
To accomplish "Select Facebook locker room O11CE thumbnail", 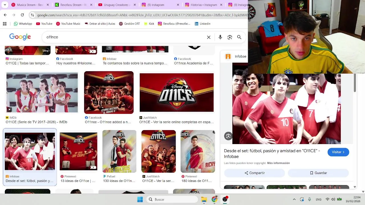I will pyautogui.click(x=109, y=93).
